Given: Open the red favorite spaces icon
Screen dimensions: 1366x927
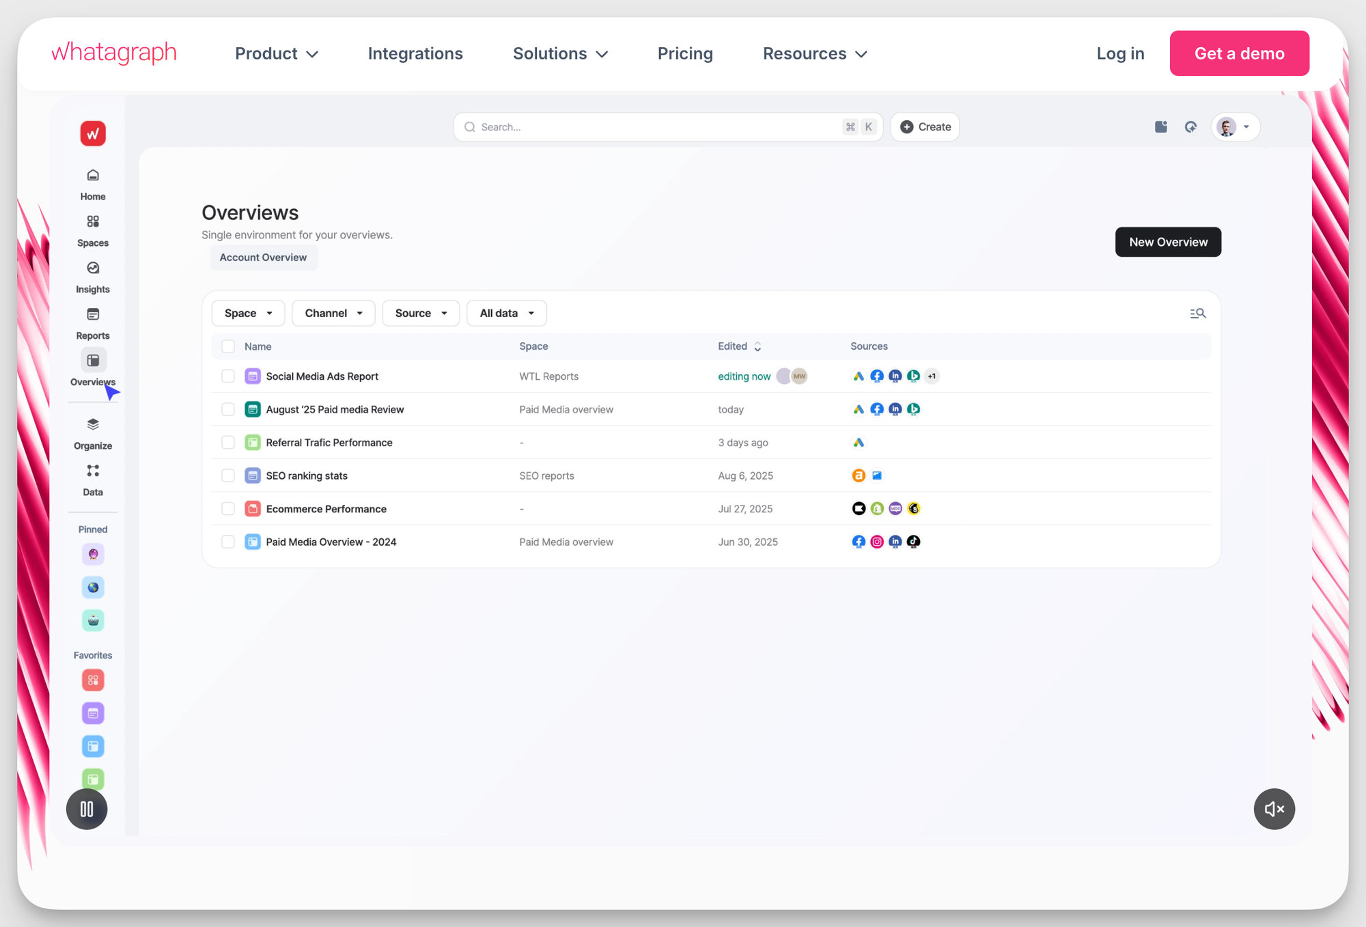Looking at the screenshot, I should [x=93, y=680].
